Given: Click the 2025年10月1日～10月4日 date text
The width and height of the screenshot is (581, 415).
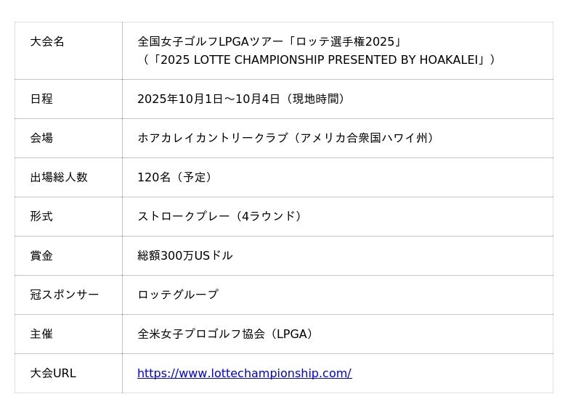Looking at the screenshot, I should click(208, 99).
